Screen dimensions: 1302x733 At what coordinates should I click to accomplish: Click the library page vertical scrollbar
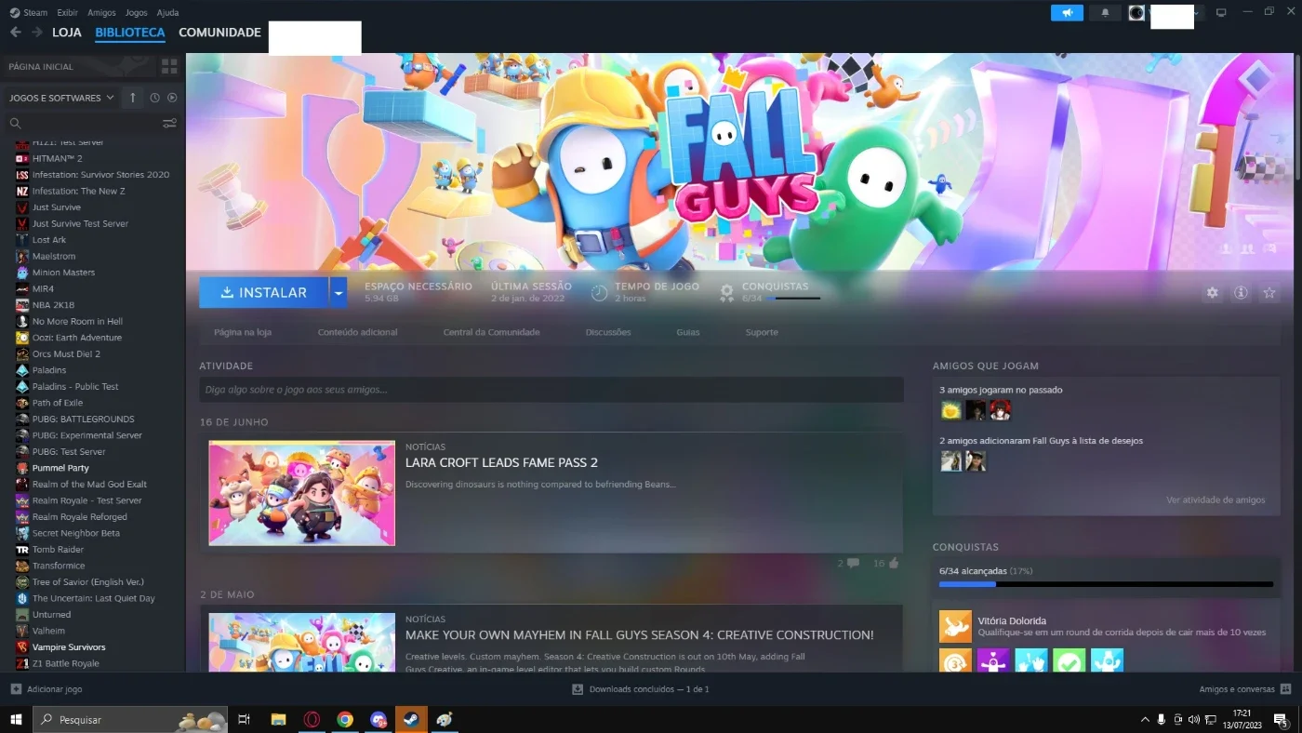pos(1297,116)
